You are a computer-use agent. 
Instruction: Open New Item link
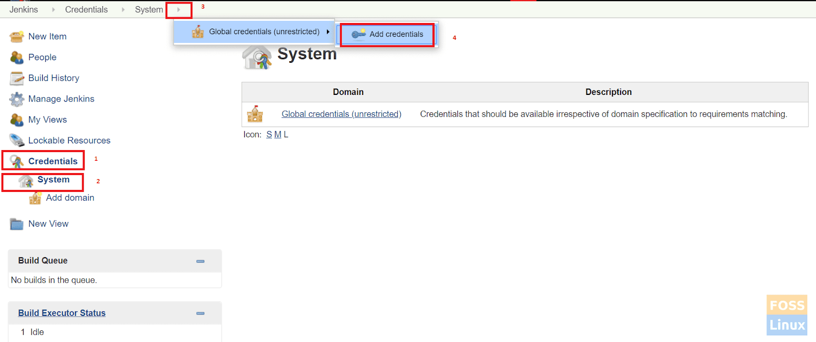point(47,37)
